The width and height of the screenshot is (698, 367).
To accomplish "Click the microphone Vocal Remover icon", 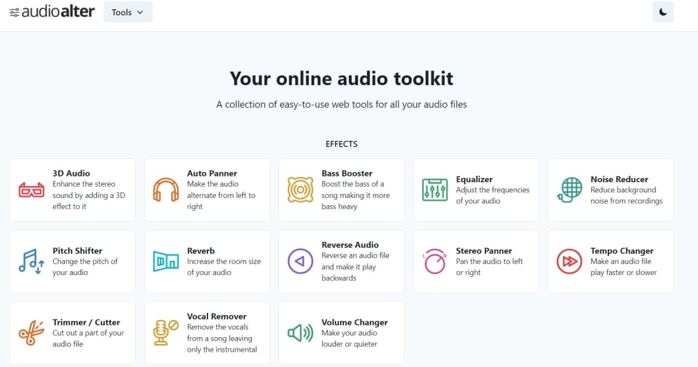I will tap(166, 333).
